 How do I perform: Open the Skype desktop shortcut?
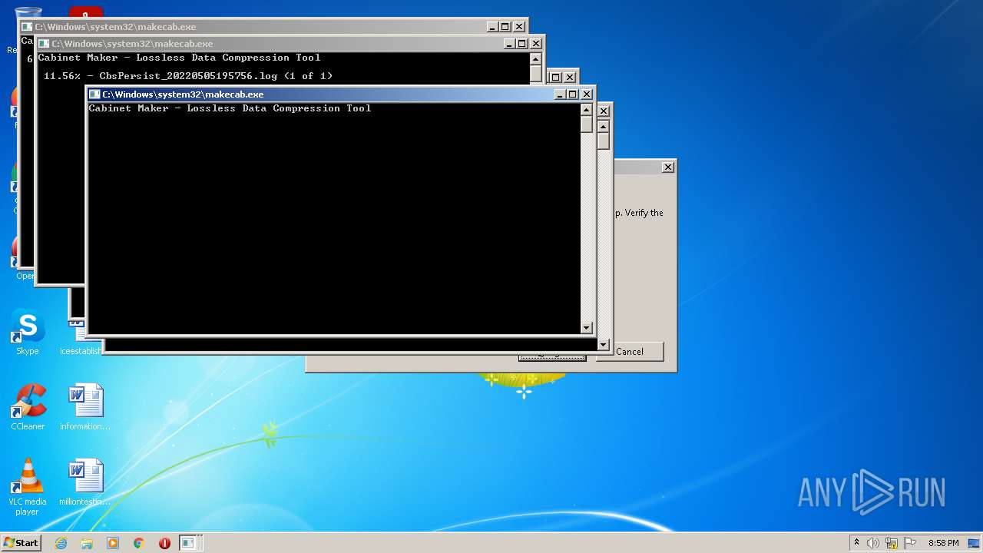point(28,333)
